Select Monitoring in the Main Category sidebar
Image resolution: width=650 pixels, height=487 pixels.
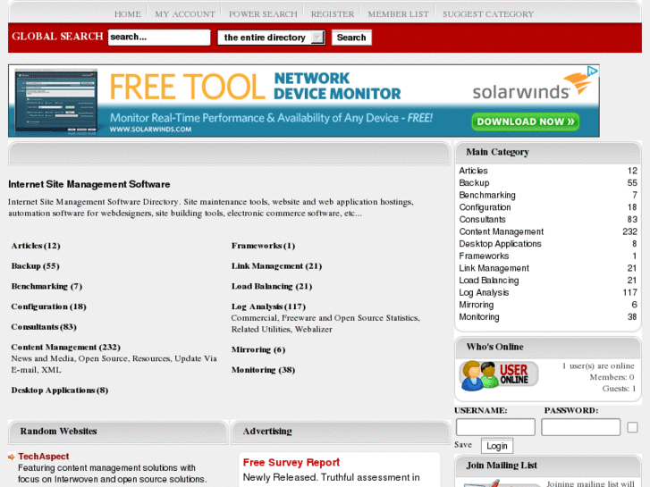coord(479,317)
